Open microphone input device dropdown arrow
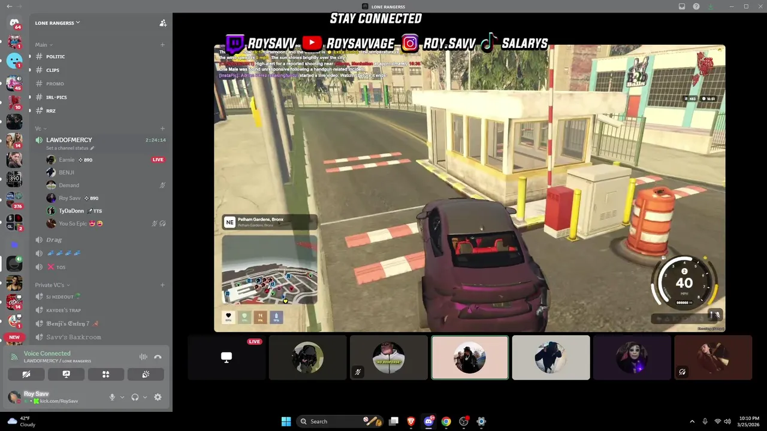 [x=122, y=397]
